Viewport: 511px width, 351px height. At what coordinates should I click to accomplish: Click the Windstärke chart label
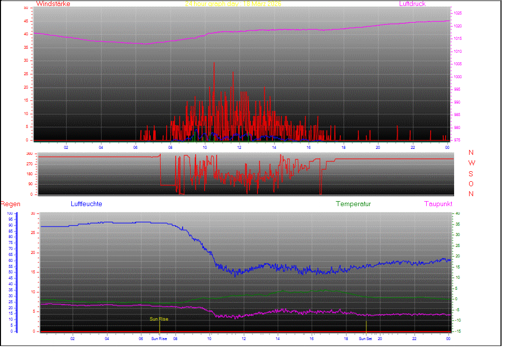pyautogui.click(x=53, y=4)
